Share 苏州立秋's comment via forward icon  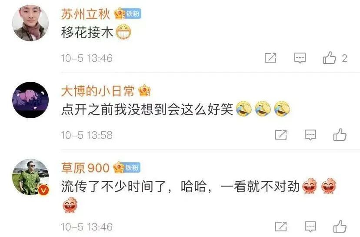coord(270,58)
